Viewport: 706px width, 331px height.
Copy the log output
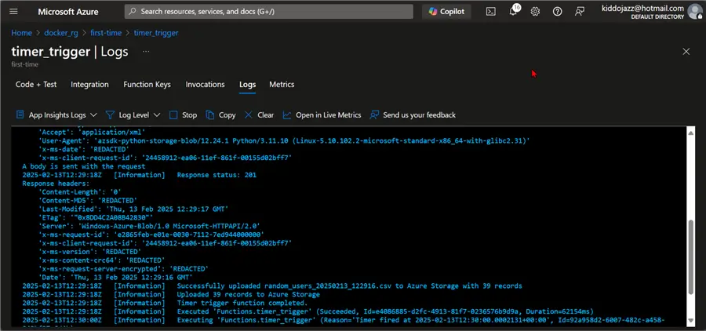pyautogui.click(x=220, y=115)
